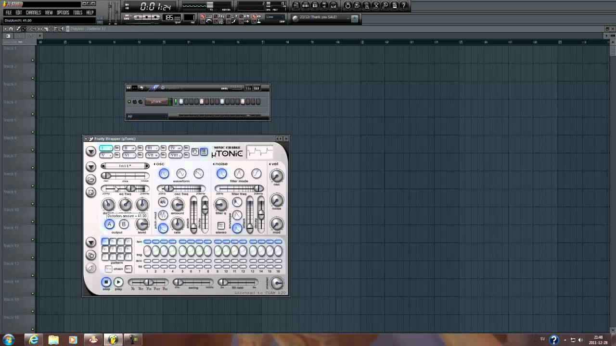Open the All channel filter dropdown
616x346 pixels.
(x=147, y=116)
